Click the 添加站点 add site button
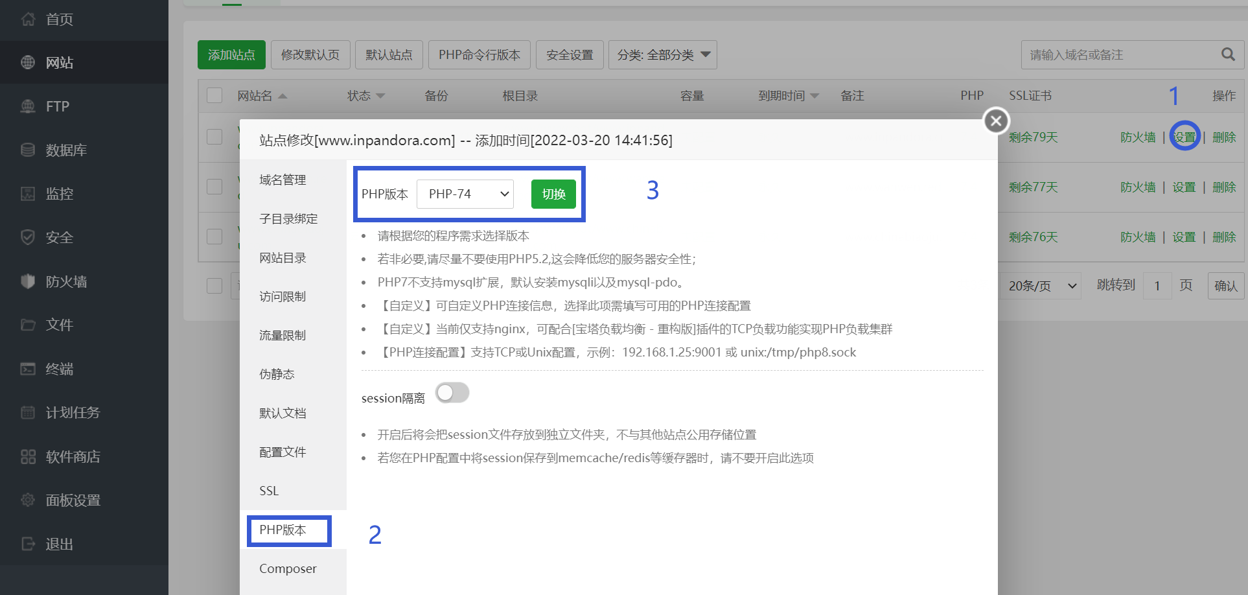This screenshot has width=1248, height=595. click(231, 54)
